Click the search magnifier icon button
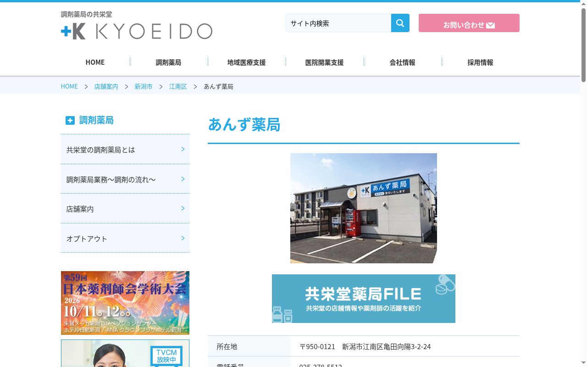 point(400,23)
